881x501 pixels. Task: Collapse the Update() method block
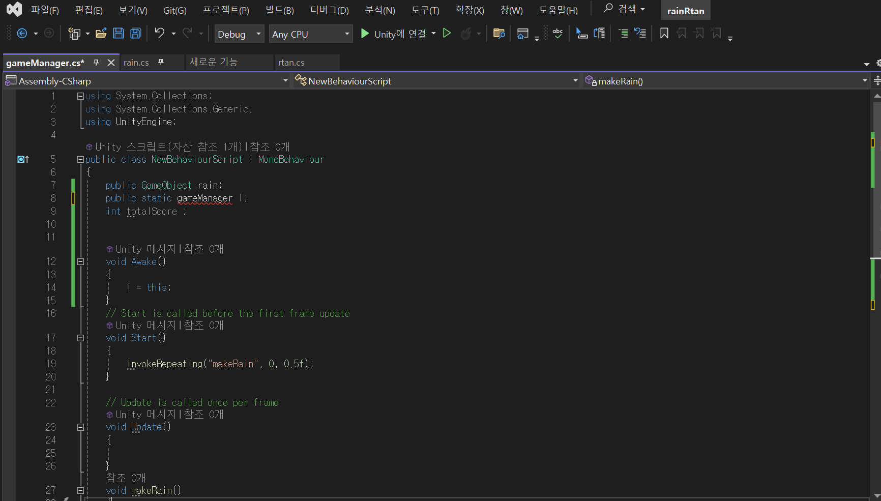coord(80,427)
